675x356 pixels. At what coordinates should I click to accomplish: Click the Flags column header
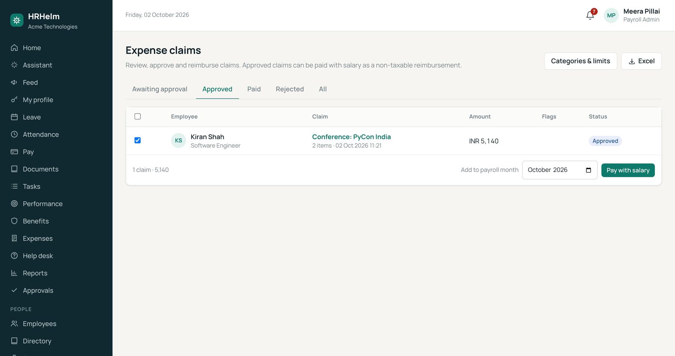tap(549, 116)
